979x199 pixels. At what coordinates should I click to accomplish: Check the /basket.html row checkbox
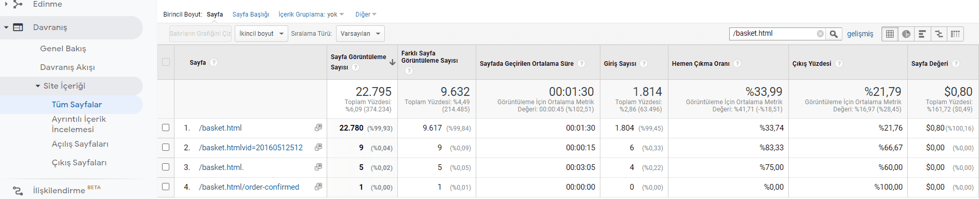166,127
